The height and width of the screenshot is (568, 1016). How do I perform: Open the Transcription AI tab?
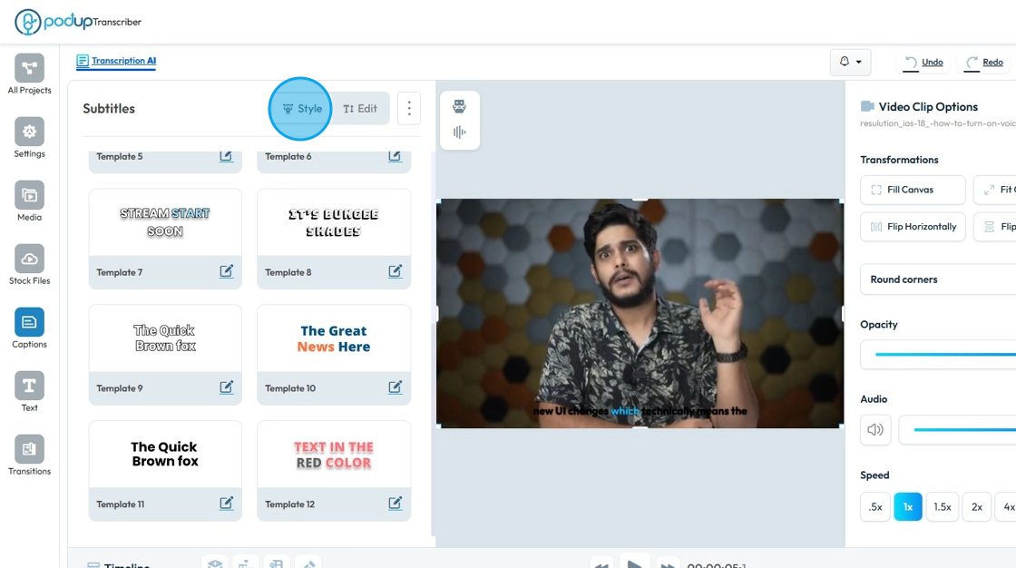(116, 61)
